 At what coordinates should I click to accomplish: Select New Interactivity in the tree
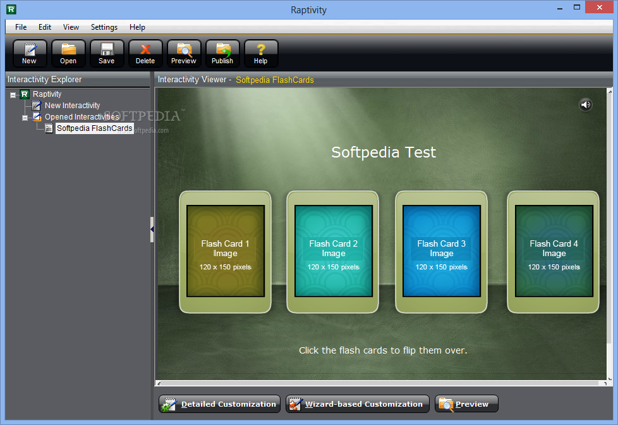pos(72,106)
